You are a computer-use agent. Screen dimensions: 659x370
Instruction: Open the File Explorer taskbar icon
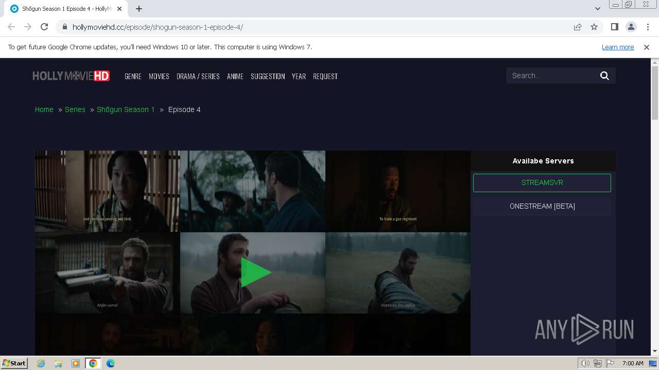click(x=58, y=363)
